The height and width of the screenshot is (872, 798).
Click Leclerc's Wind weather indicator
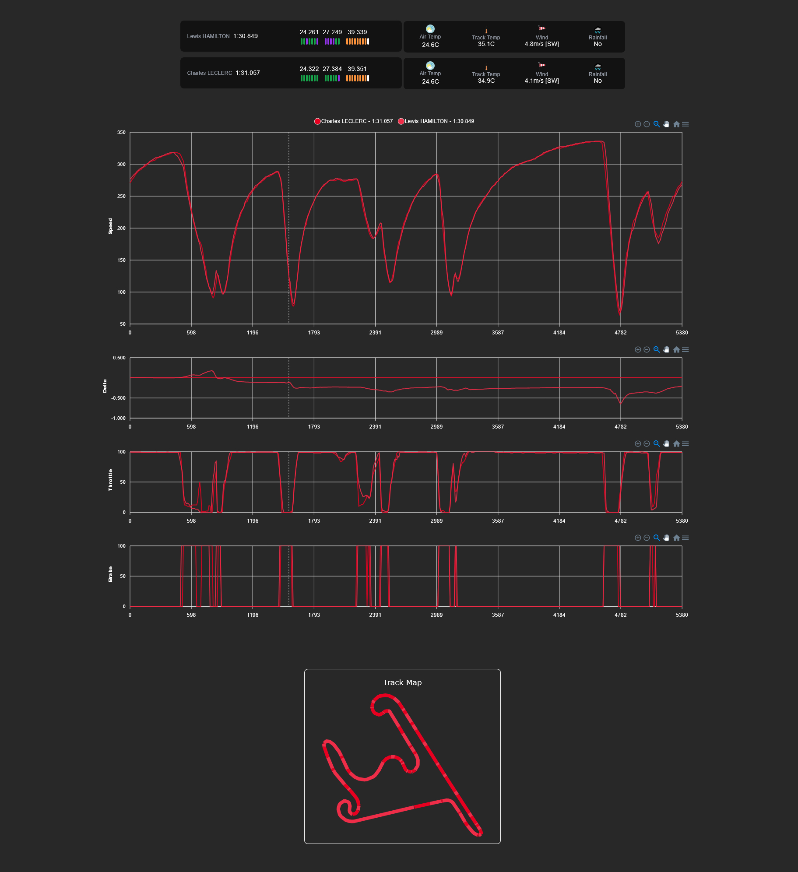click(541, 73)
